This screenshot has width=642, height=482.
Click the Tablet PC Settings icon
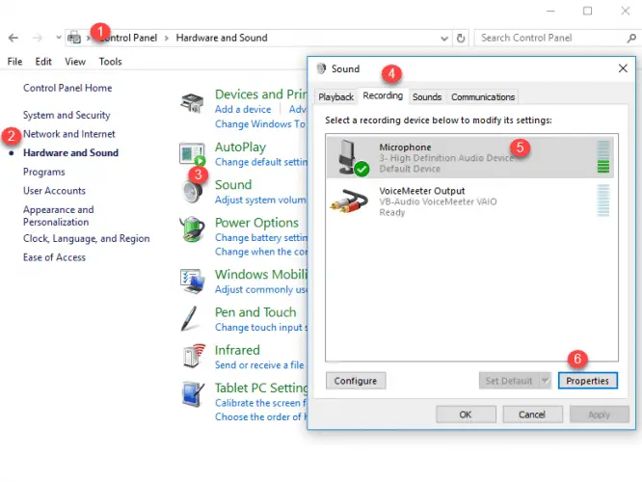click(x=193, y=394)
